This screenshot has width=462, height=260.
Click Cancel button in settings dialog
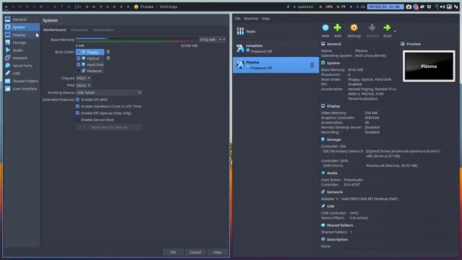point(195,252)
